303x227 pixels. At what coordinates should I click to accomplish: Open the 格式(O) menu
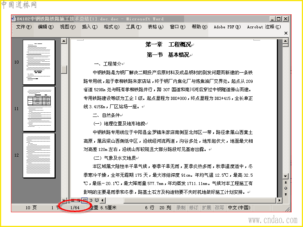pos(112,27)
